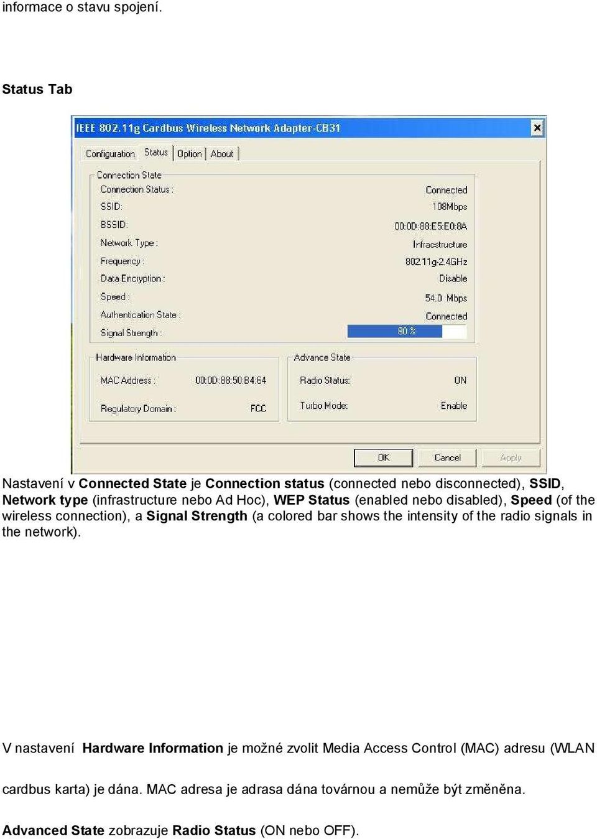Click the Connection Status label
The image size is (597, 839).
pos(137,189)
